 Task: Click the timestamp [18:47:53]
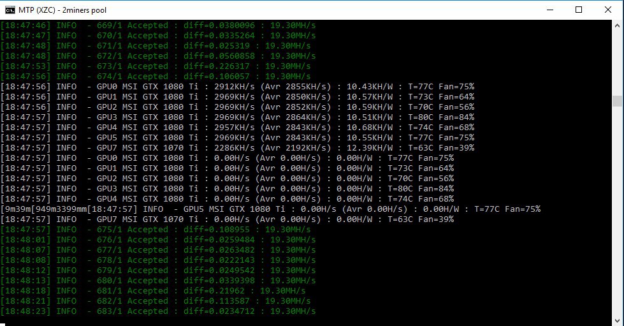pyautogui.click(x=26, y=66)
